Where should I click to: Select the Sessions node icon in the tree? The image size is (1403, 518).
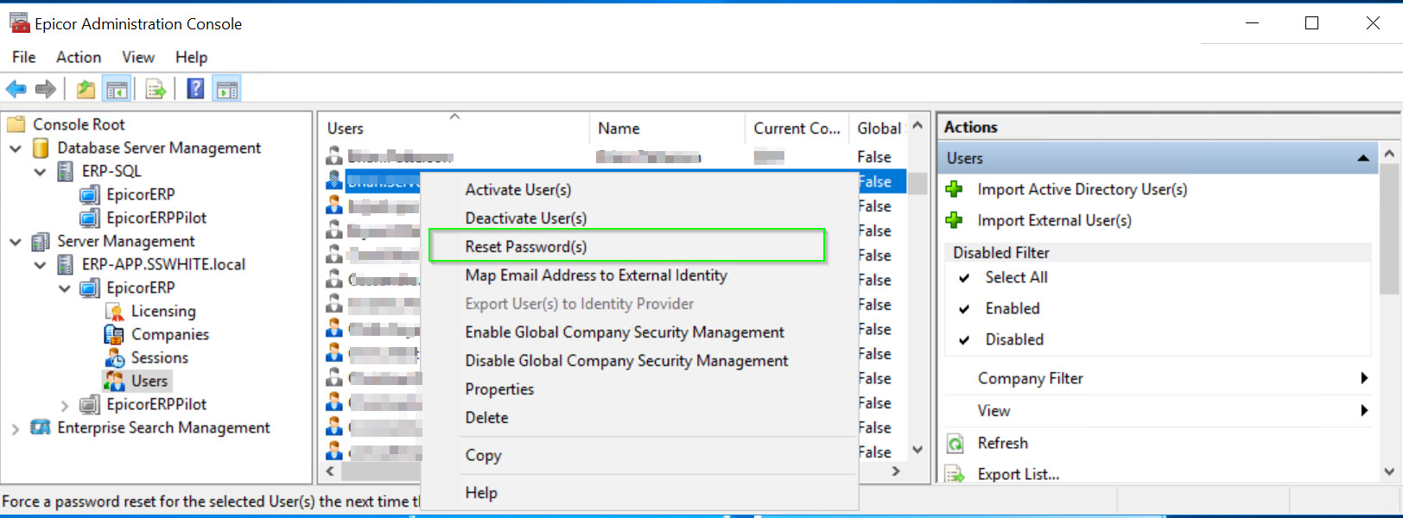pyautogui.click(x=114, y=357)
